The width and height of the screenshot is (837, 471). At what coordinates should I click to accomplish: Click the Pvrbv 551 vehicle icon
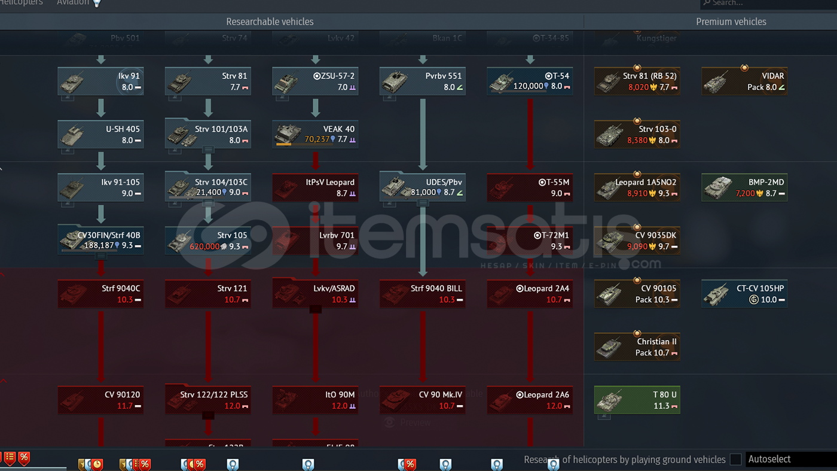click(x=395, y=82)
